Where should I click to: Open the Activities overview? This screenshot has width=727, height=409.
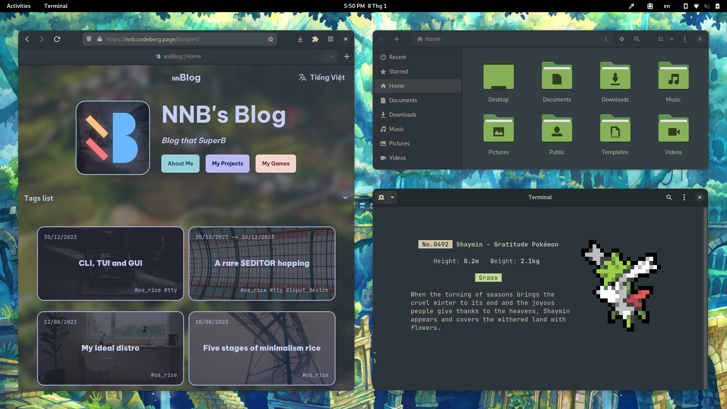coord(19,6)
